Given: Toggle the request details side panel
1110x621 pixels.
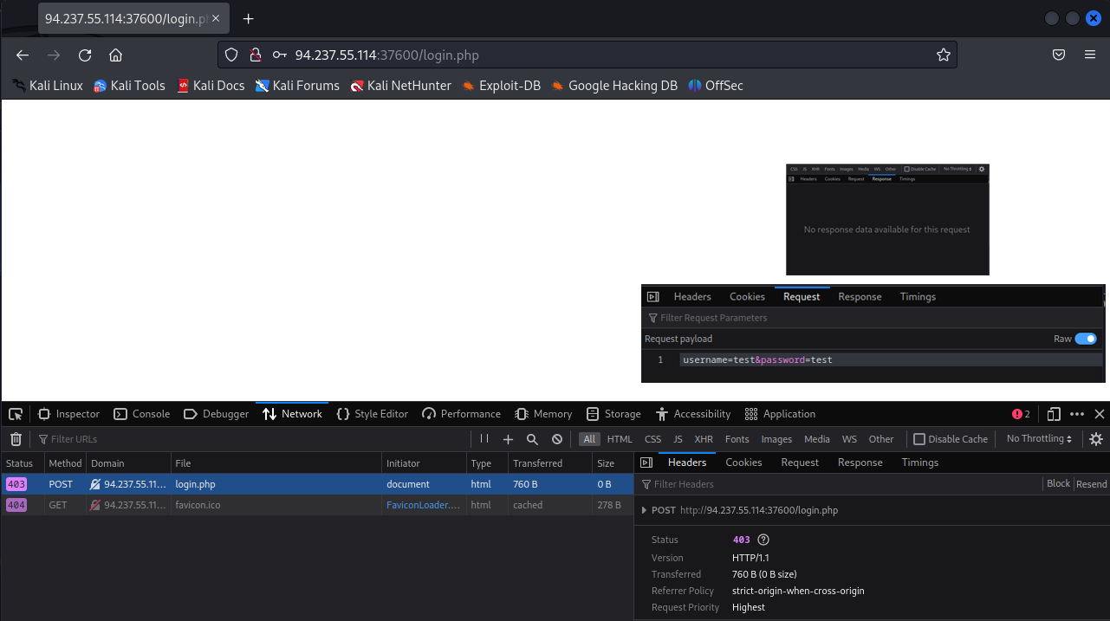Looking at the screenshot, I should point(646,463).
